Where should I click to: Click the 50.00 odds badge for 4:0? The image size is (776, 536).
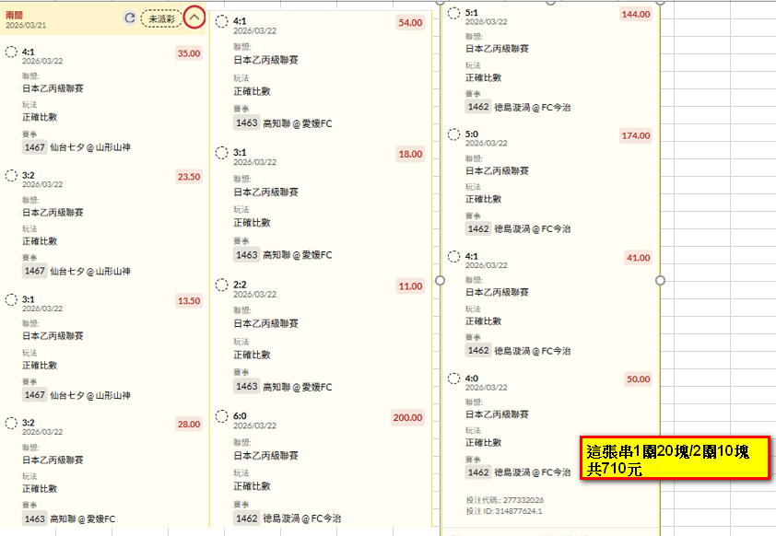[637, 379]
